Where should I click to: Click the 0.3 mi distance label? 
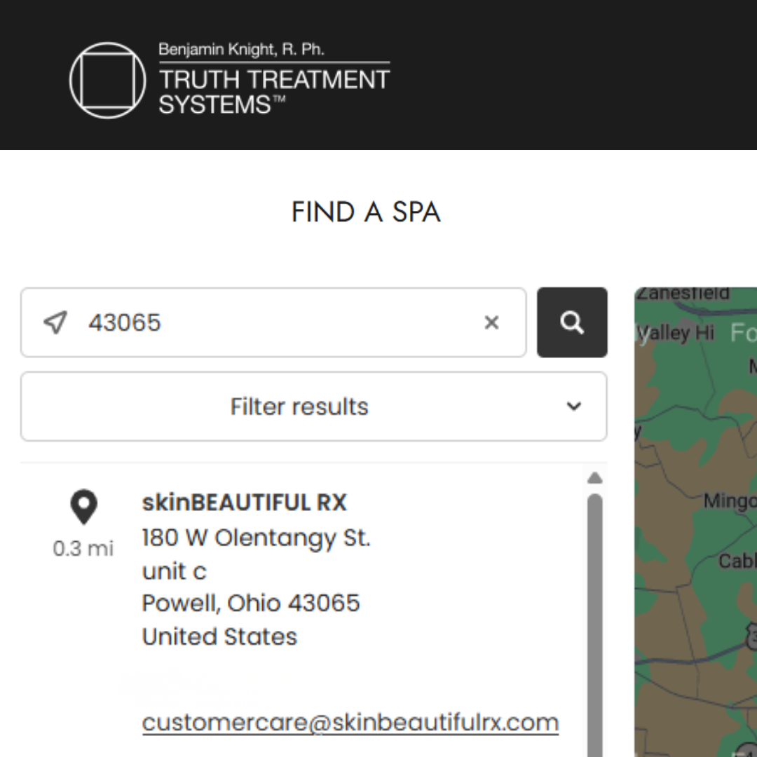pos(83,548)
